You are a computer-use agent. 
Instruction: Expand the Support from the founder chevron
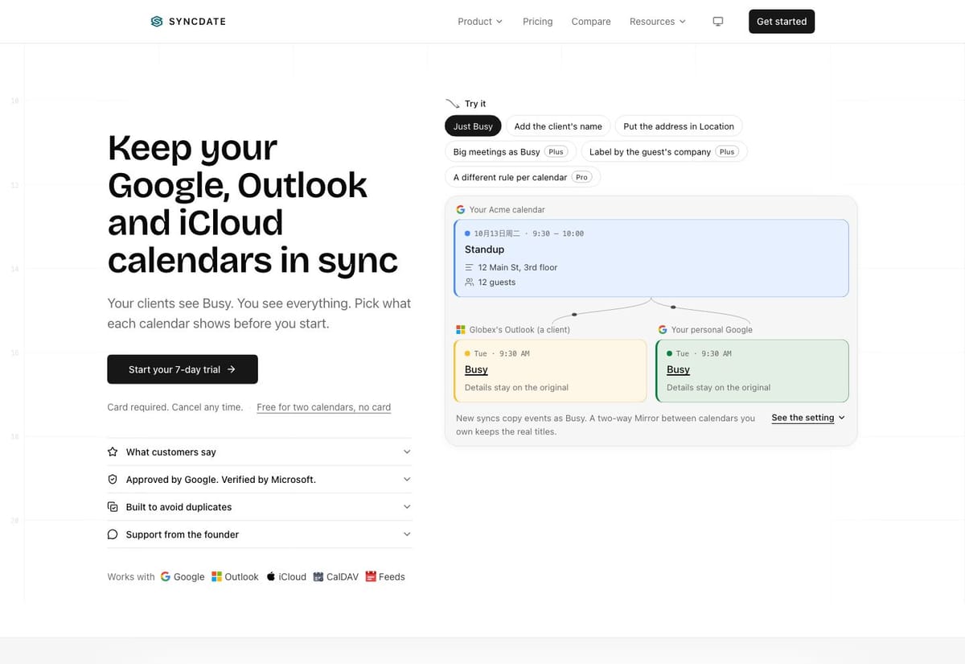click(x=407, y=534)
